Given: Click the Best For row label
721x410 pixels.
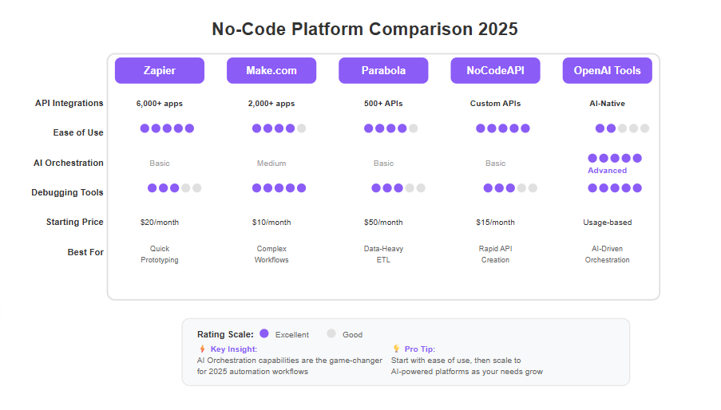Looking at the screenshot, I should 85,252.
